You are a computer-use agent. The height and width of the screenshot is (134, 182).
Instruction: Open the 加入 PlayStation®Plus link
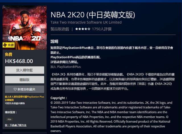[x=65, y=67]
